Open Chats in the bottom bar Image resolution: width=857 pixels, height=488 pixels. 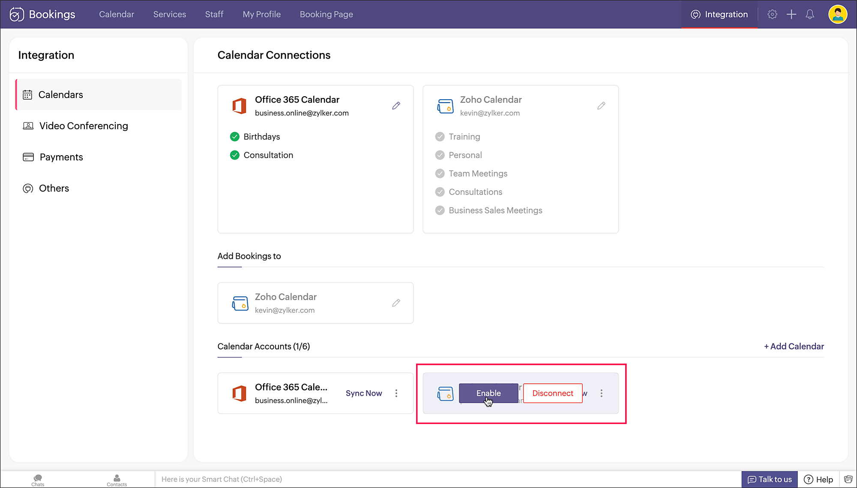pyautogui.click(x=38, y=480)
